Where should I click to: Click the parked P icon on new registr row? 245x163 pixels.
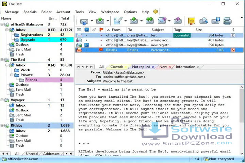click(x=86, y=45)
